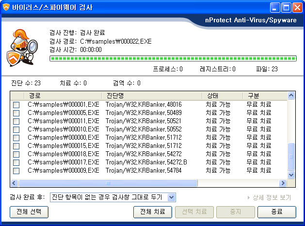Click the 진단 수: 23 count
The height and width of the screenshot is (226, 305).
26,83
